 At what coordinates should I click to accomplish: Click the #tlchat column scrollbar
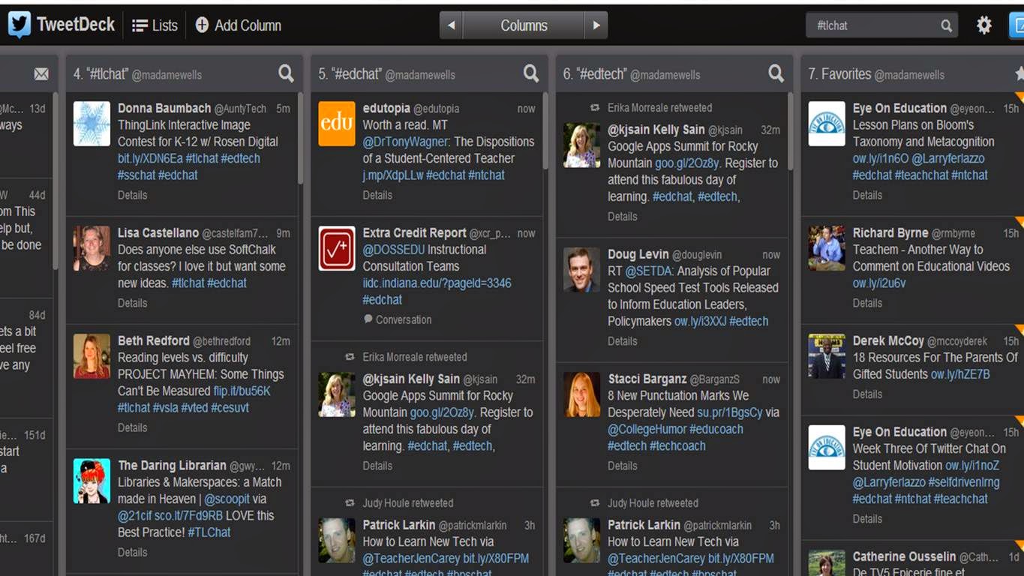[x=301, y=139]
